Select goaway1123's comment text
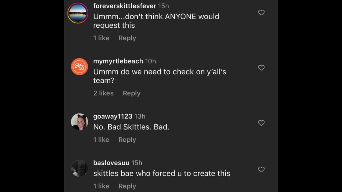 pyautogui.click(x=131, y=127)
